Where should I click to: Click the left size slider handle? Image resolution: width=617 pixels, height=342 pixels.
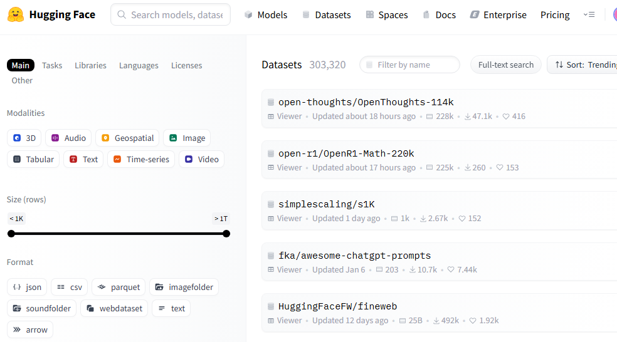click(11, 234)
